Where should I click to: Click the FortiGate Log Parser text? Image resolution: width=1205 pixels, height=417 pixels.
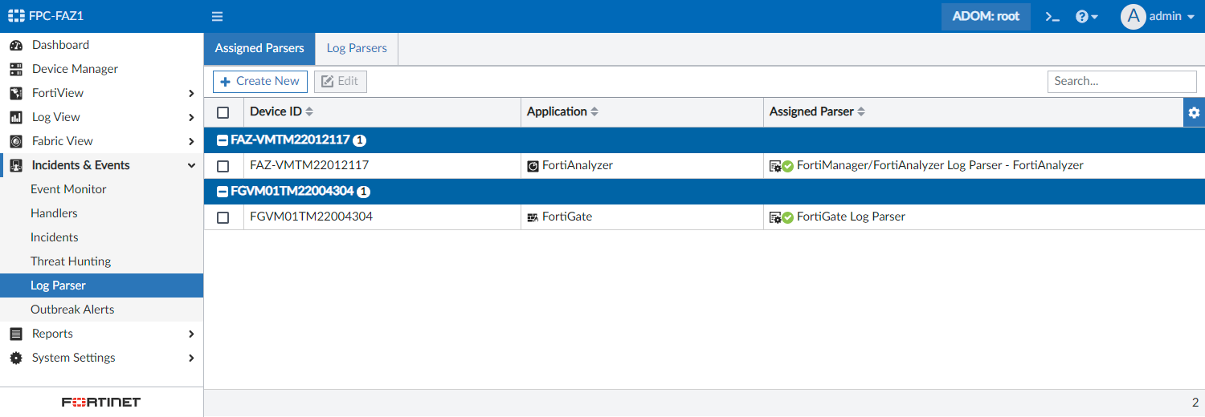[851, 217]
